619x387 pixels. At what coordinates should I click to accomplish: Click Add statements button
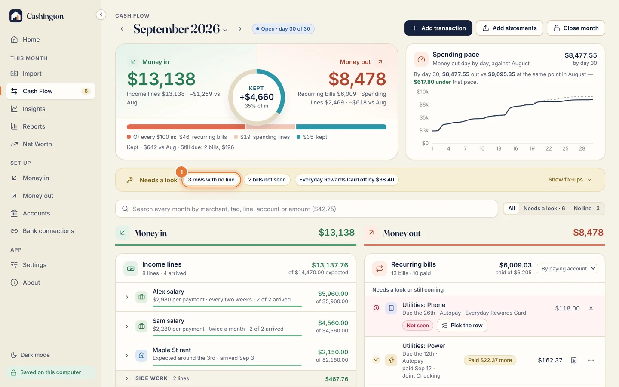(x=509, y=28)
